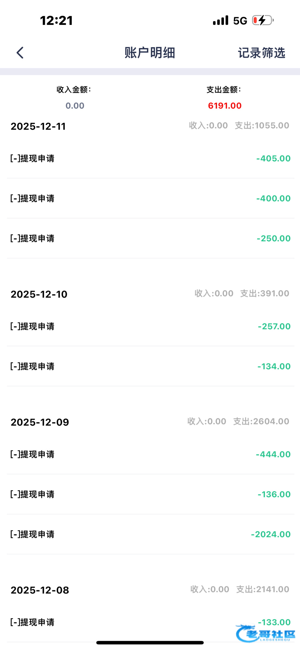Tap the 账户明细 page title

pos(150,53)
